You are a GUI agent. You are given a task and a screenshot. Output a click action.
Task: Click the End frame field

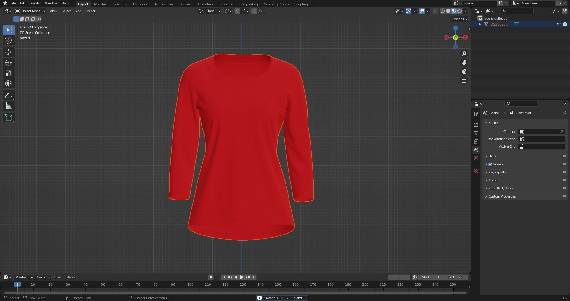(x=456, y=277)
